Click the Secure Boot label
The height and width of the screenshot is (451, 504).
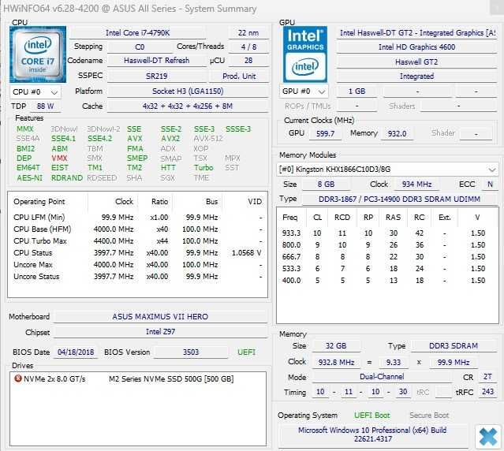click(429, 416)
